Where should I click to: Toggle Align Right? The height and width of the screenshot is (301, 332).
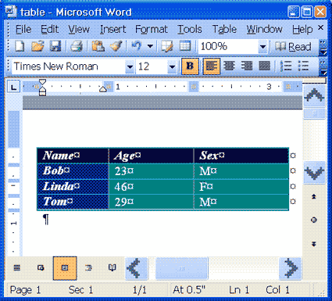[247, 66]
